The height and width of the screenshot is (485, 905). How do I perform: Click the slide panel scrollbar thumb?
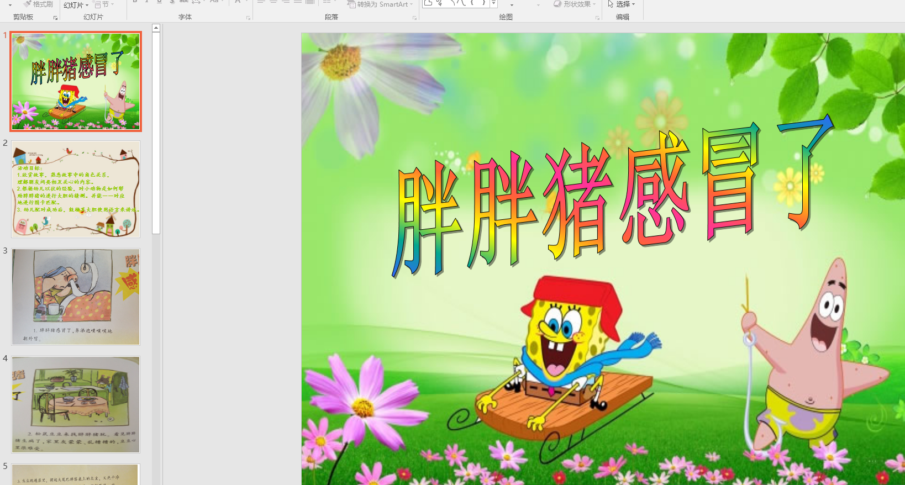156,133
